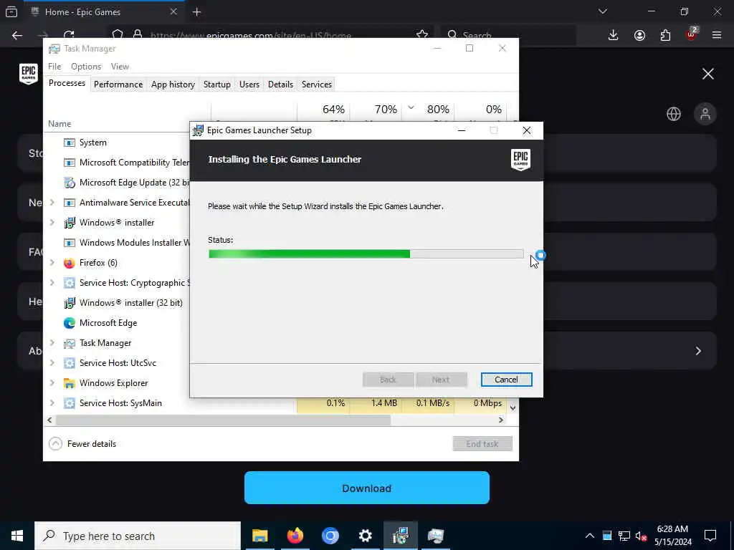Viewport: 734px width, 550px height.
Task: Expand Service Host: SysMain row
Action: pyautogui.click(x=52, y=403)
